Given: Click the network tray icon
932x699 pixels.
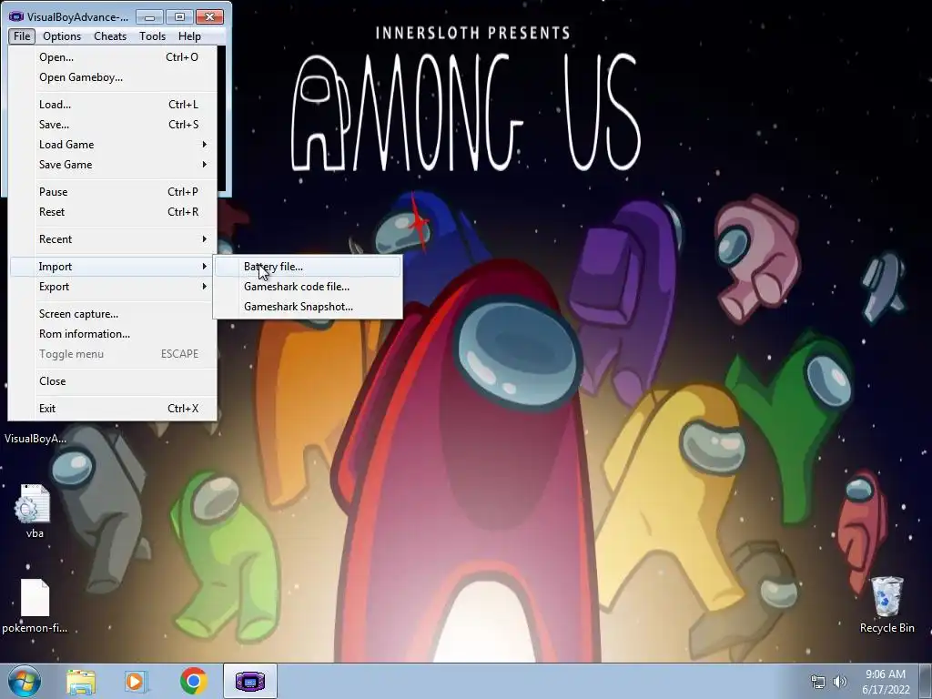Looking at the screenshot, I should tap(818, 682).
